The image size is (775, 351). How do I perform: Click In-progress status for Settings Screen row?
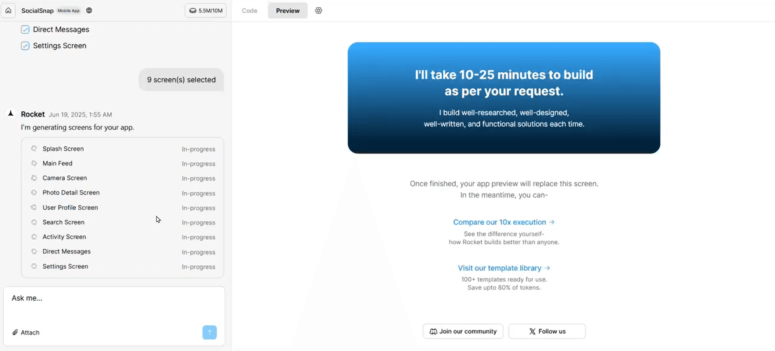tap(199, 267)
